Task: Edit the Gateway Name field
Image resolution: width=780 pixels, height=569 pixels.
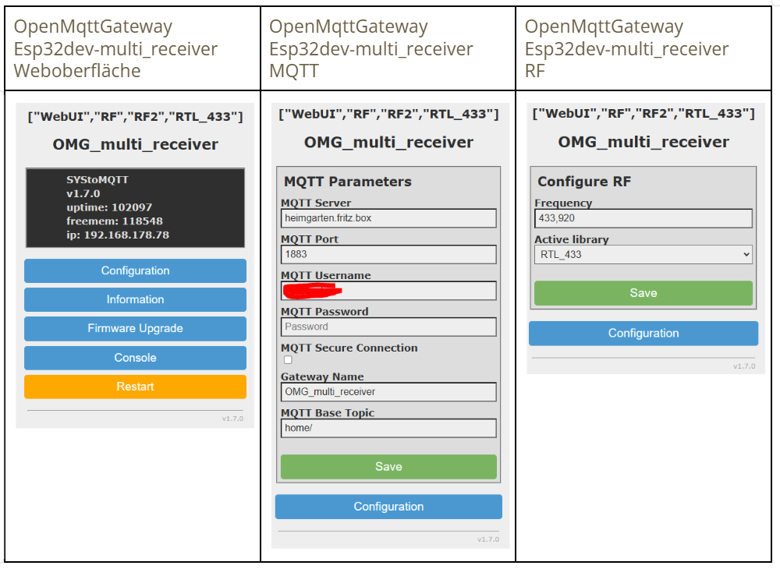Action: tap(388, 391)
